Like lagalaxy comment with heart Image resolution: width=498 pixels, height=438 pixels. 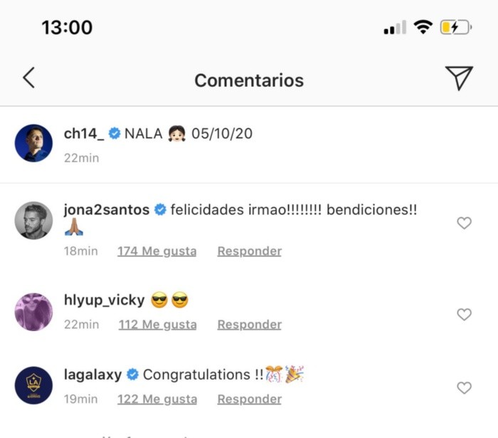coord(464,388)
